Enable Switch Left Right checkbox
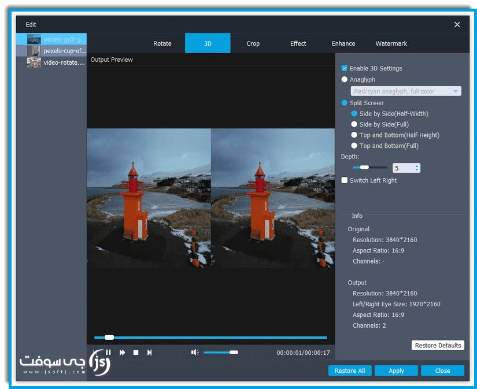 pyautogui.click(x=345, y=180)
